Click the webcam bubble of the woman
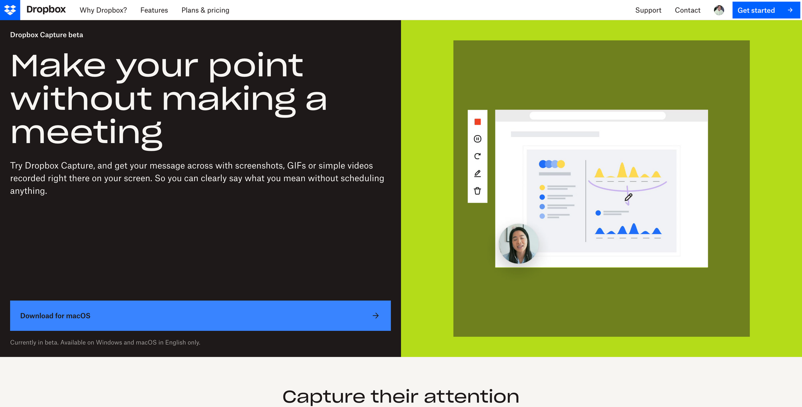The height and width of the screenshot is (407, 802). tap(518, 244)
